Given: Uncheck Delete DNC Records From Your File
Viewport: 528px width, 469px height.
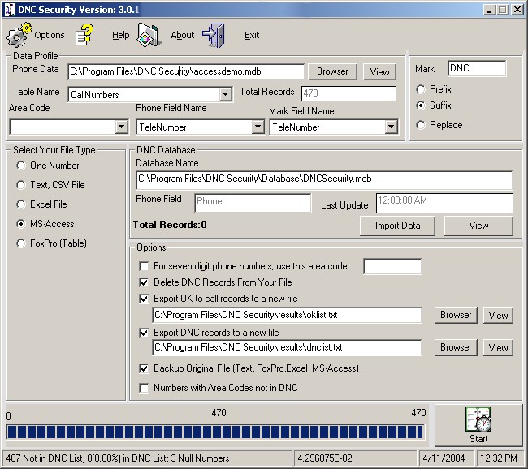Looking at the screenshot, I should [x=144, y=282].
